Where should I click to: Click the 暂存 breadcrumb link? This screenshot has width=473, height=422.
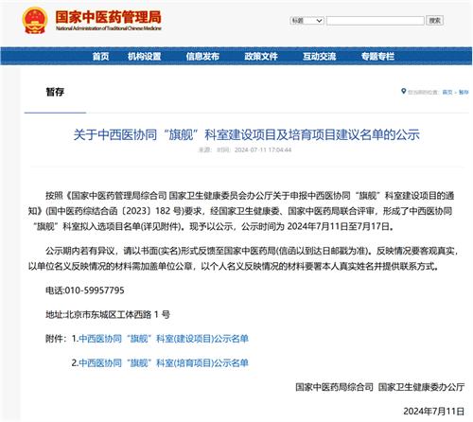pyautogui.click(x=464, y=92)
